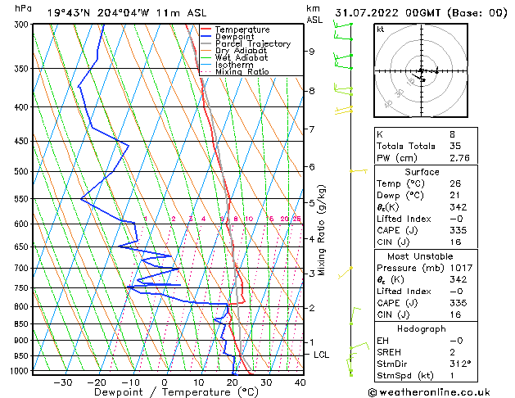Screen dimensions: 515x398
Task: Click the vertical 'Mixing Ratio (g/kg)' axis label
Action: coord(321,230)
